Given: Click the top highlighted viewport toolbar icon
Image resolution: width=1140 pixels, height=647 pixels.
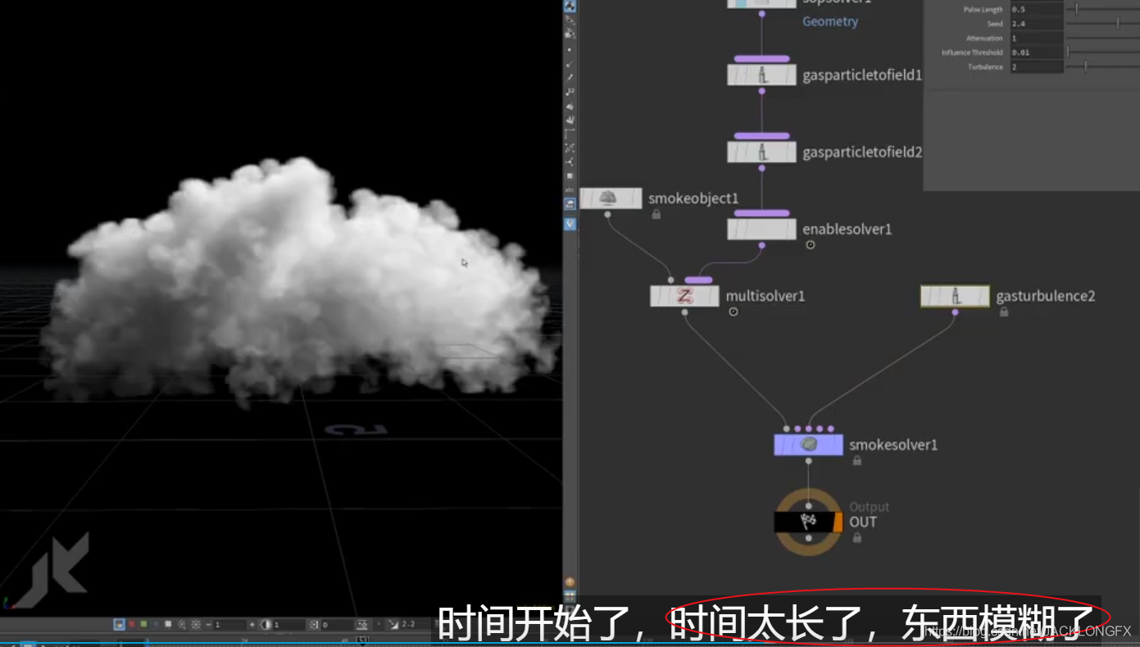Looking at the screenshot, I should click(x=570, y=6).
